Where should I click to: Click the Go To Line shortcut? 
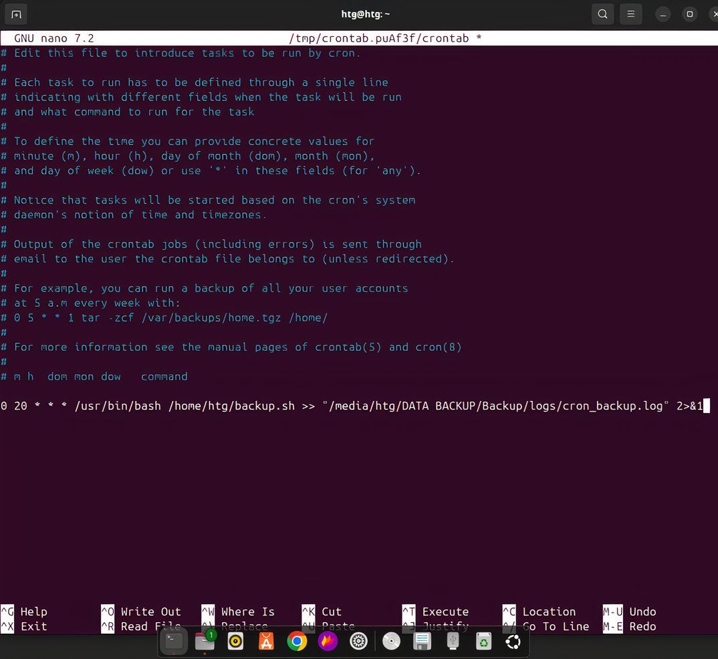pos(555,626)
